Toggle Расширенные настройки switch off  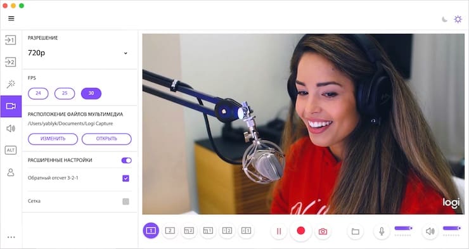tap(126, 160)
